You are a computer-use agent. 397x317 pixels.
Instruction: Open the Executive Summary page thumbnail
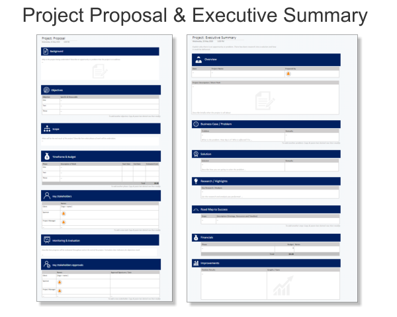[272, 168]
